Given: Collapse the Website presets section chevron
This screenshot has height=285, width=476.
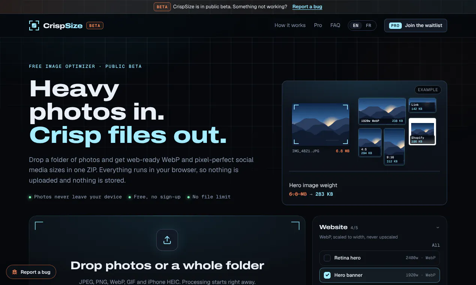Looking at the screenshot, I should coord(437,227).
